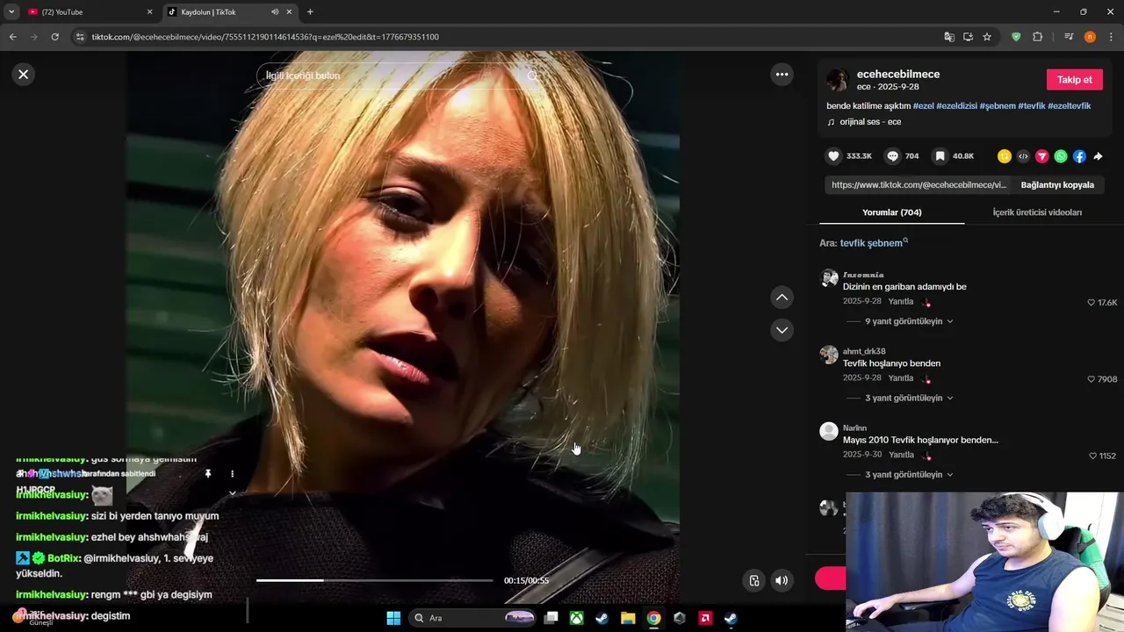The image size is (1124, 632).
Task: Open the three-dot more options menu on video
Action: coord(782,75)
